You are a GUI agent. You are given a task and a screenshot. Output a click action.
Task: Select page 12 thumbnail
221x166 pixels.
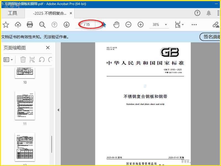click(25, 147)
